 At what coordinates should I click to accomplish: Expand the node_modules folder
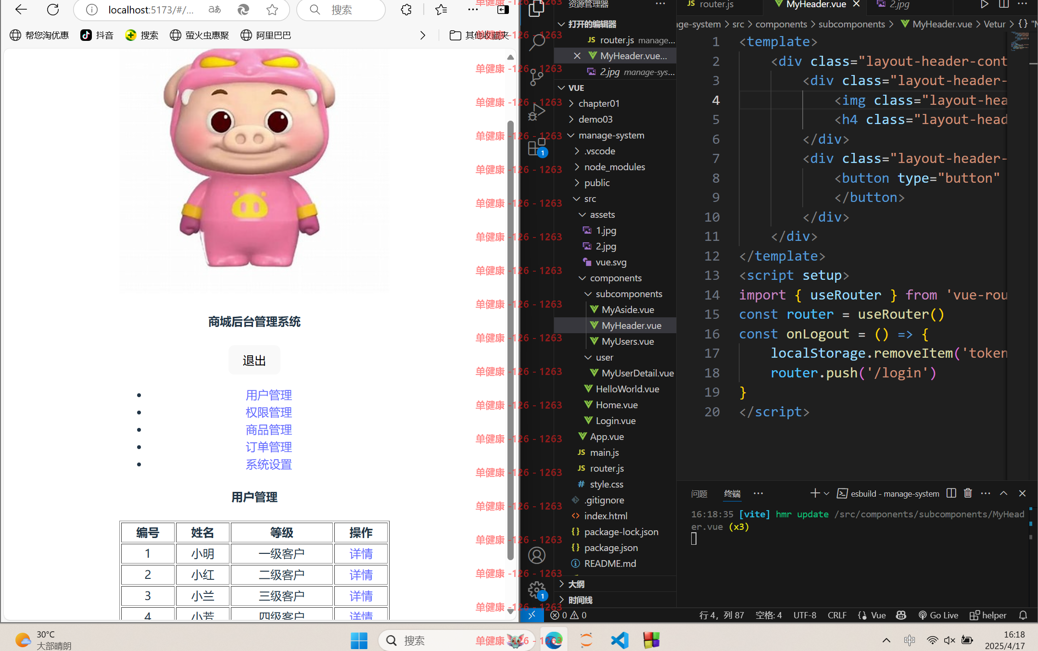[577, 167]
